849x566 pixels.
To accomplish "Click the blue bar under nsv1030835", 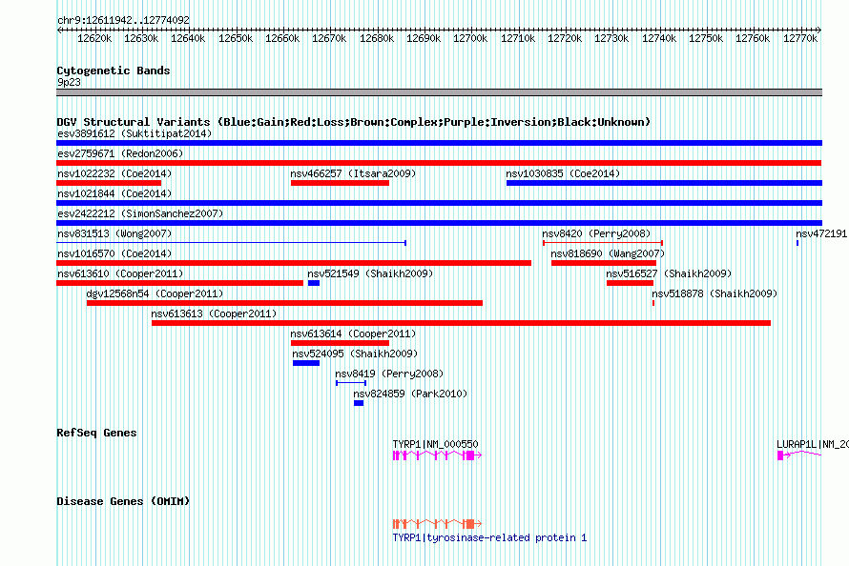I will [664, 183].
